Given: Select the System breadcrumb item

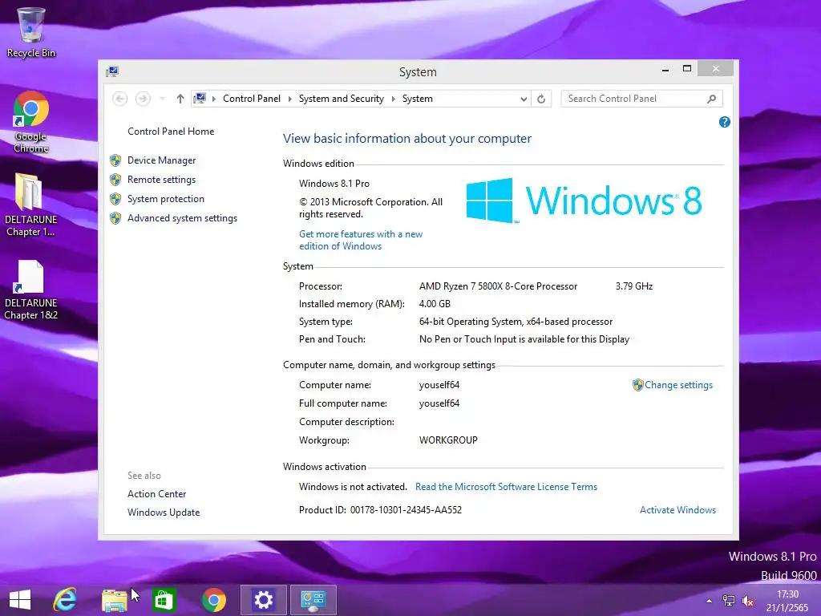Looking at the screenshot, I should [x=417, y=99].
